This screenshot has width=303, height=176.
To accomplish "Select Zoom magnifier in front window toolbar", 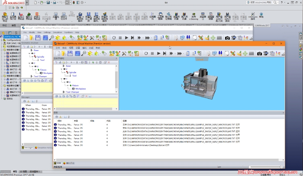I will pos(84,53).
